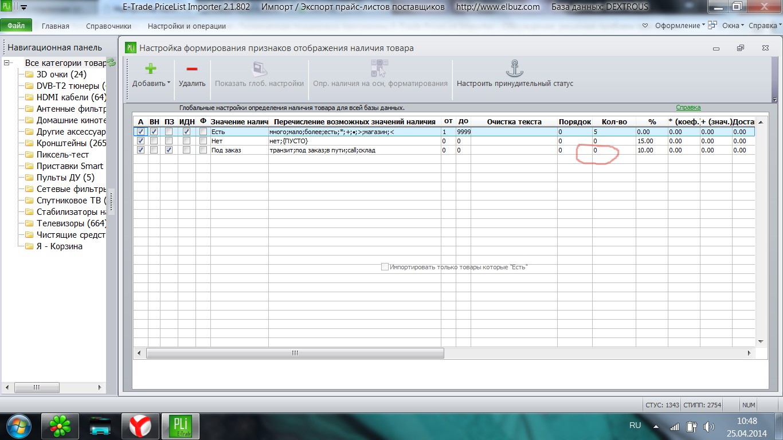Screen dimensions: 783x440
Task: Click table vertical scrollbar down arrow
Action: click(x=761, y=342)
